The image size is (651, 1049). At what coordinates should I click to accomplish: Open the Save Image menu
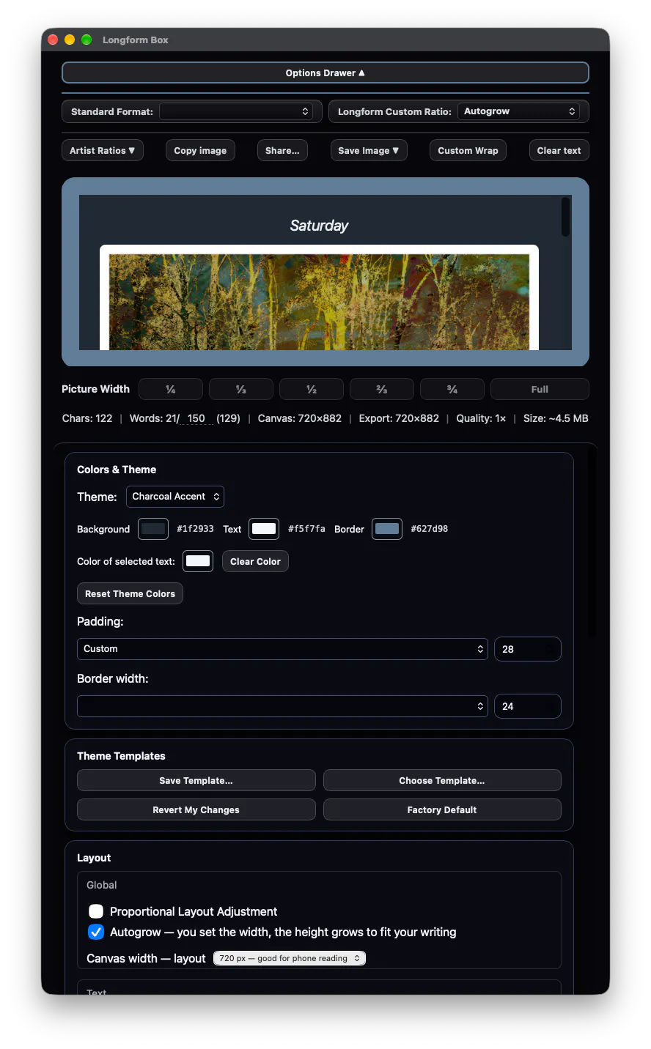click(369, 150)
